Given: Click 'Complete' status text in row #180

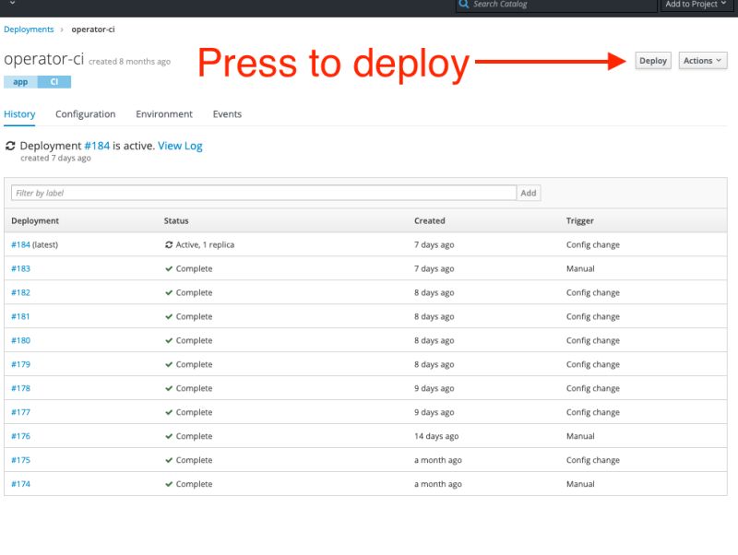Looking at the screenshot, I should coord(194,340).
